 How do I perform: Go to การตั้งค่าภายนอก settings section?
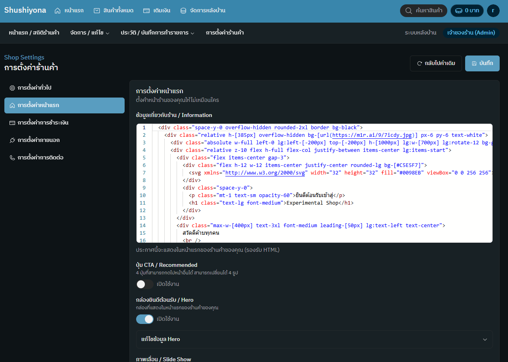tap(38, 140)
